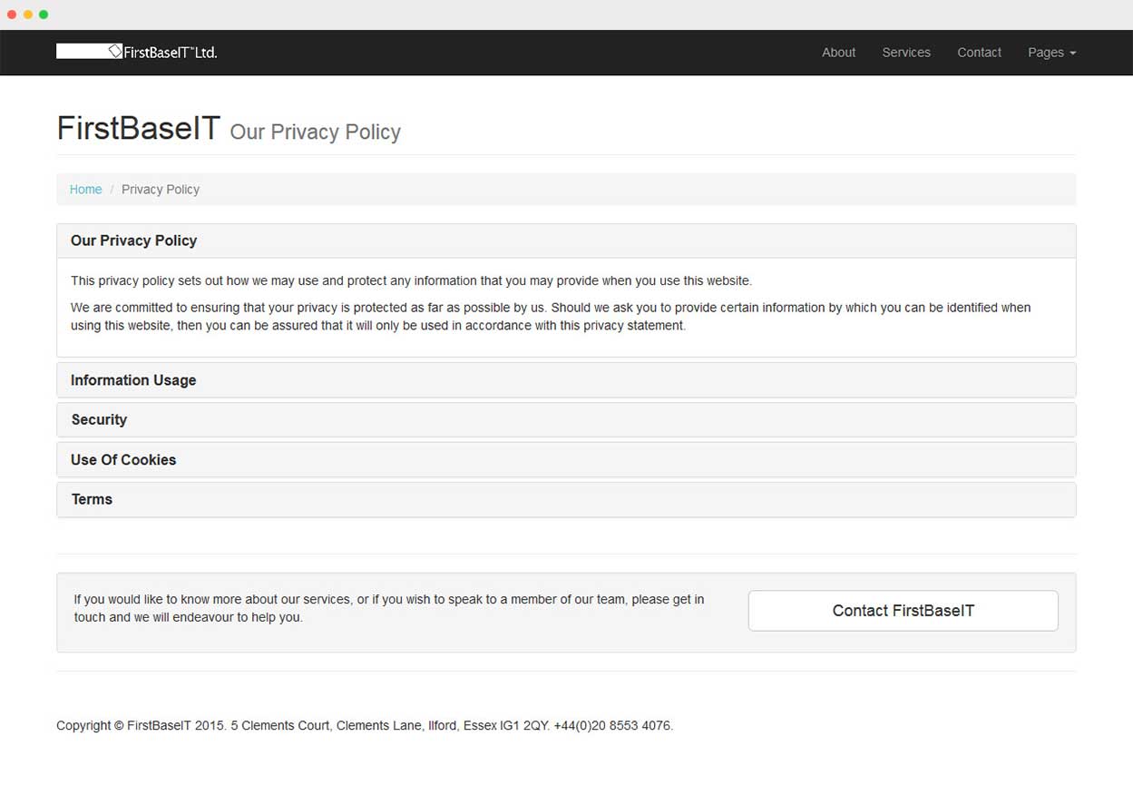Open the Pages dropdown menu

coord(1051,53)
